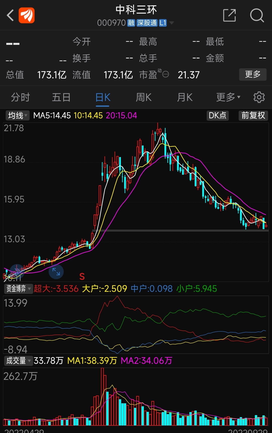
Task: Tap the back arrow icon
Action: pos(10,16)
